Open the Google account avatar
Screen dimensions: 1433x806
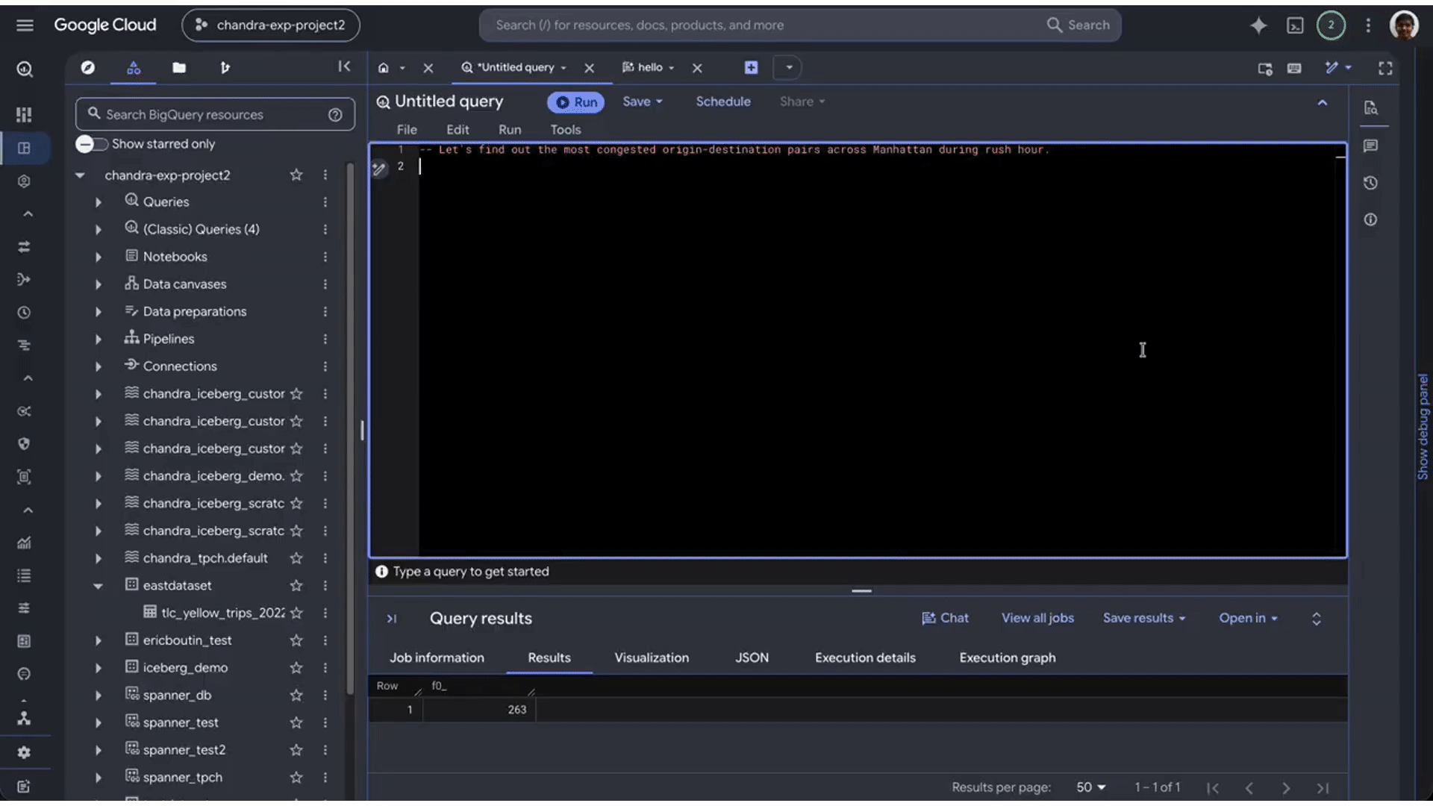pyautogui.click(x=1404, y=25)
